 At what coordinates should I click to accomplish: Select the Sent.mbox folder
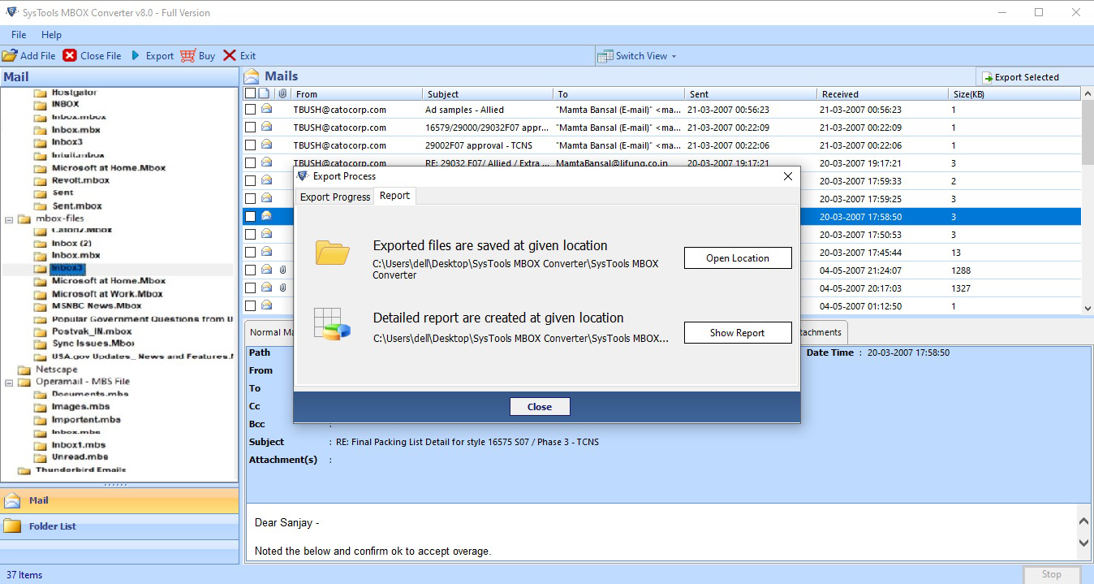[x=76, y=206]
